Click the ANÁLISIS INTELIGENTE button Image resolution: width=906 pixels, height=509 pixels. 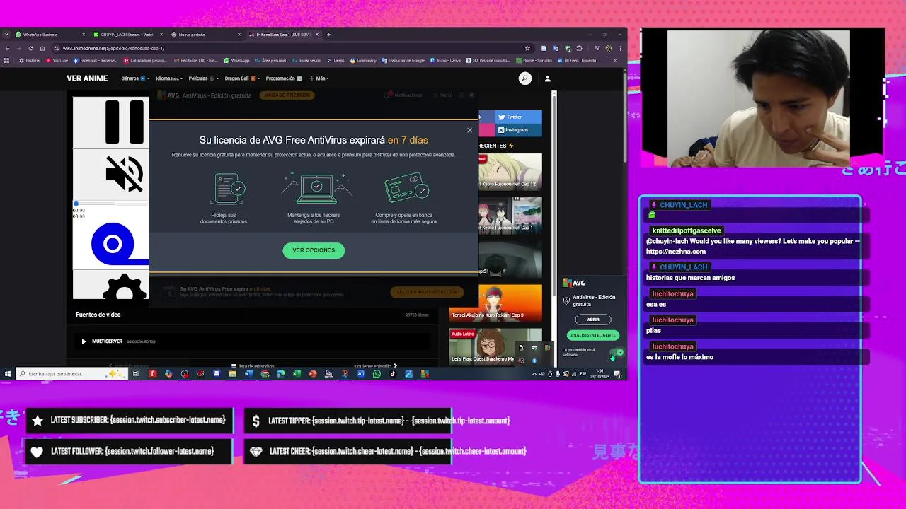click(x=593, y=335)
